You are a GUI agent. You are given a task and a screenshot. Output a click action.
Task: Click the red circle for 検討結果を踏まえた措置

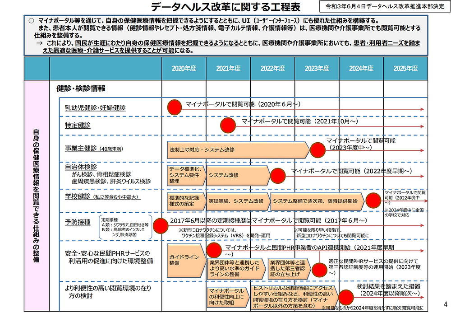pyautogui.click(x=346, y=297)
